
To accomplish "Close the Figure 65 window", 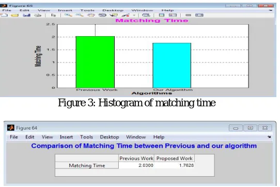I will click(266, 6).
